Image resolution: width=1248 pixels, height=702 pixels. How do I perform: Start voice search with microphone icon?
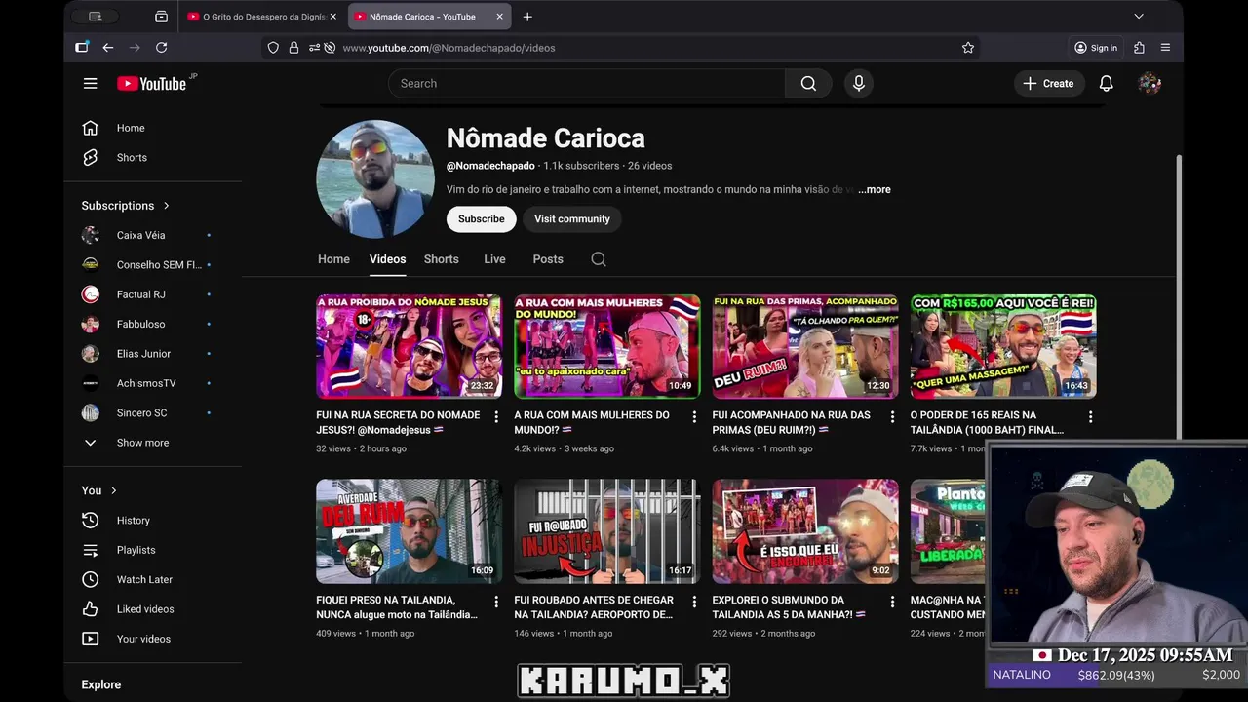[x=859, y=83]
